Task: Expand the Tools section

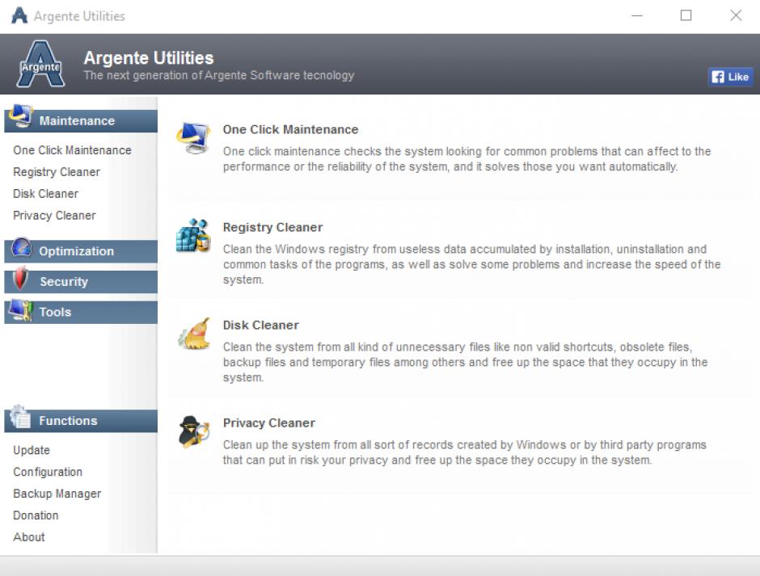Action: pyautogui.click(x=81, y=312)
